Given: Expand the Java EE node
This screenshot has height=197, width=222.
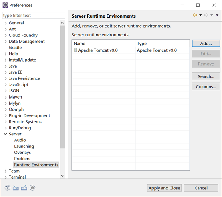Looking at the screenshot, I should tap(6, 72).
